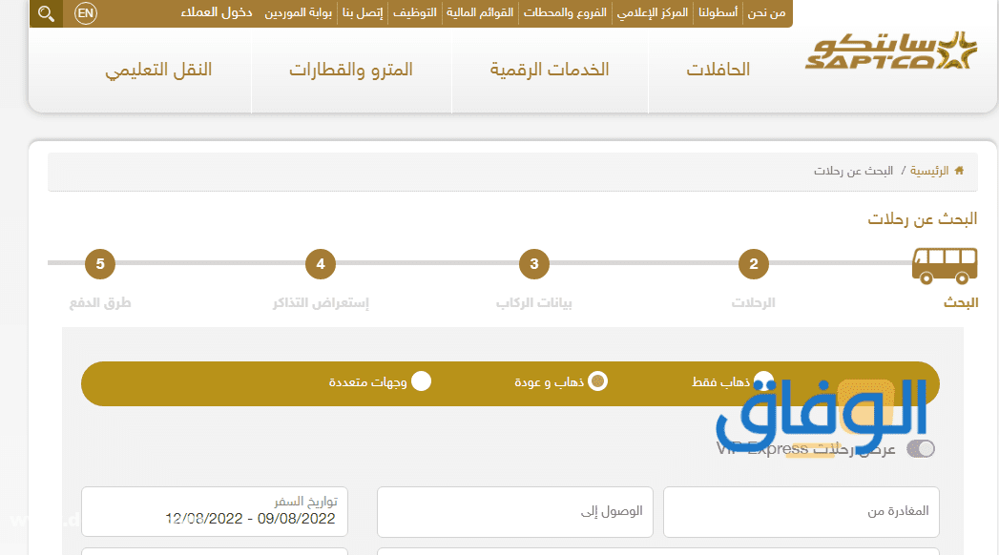Select the round trip (ذهاب و عودة) option
The image size is (999, 555).
tap(597, 381)
